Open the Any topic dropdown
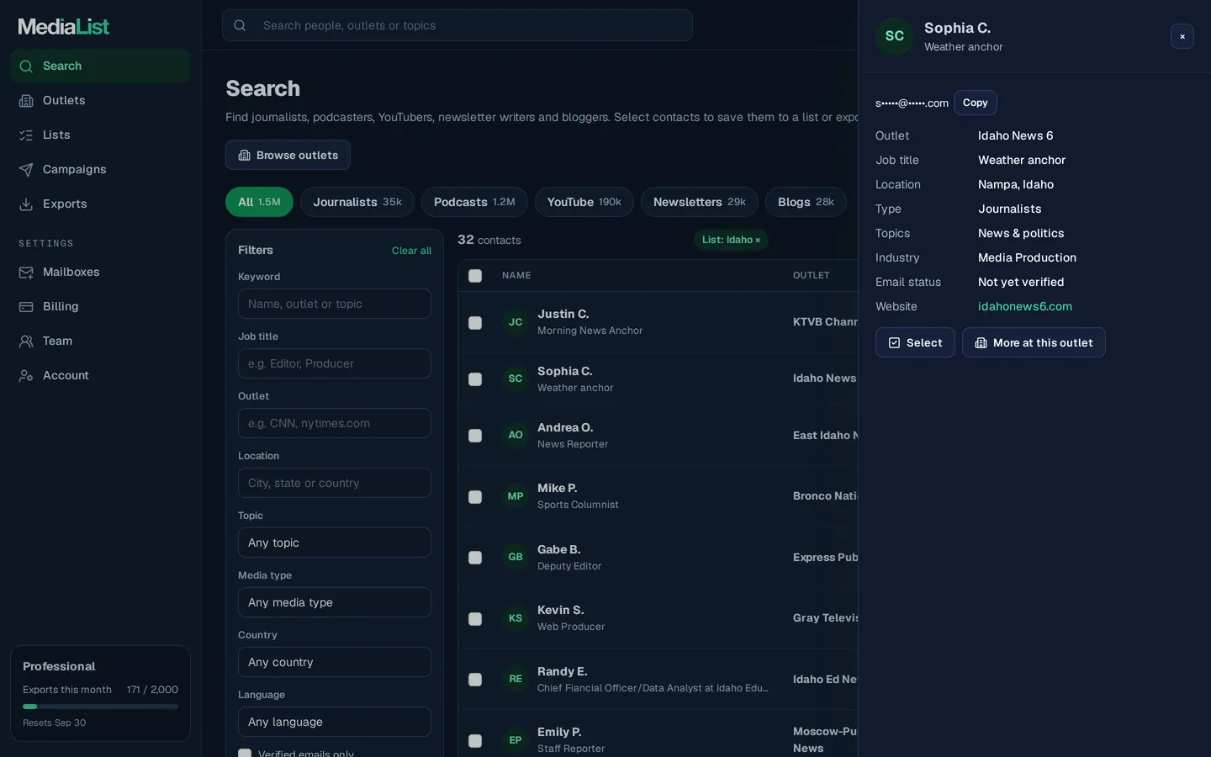Viewport: 1211px width, 757px height. point(335,543)
